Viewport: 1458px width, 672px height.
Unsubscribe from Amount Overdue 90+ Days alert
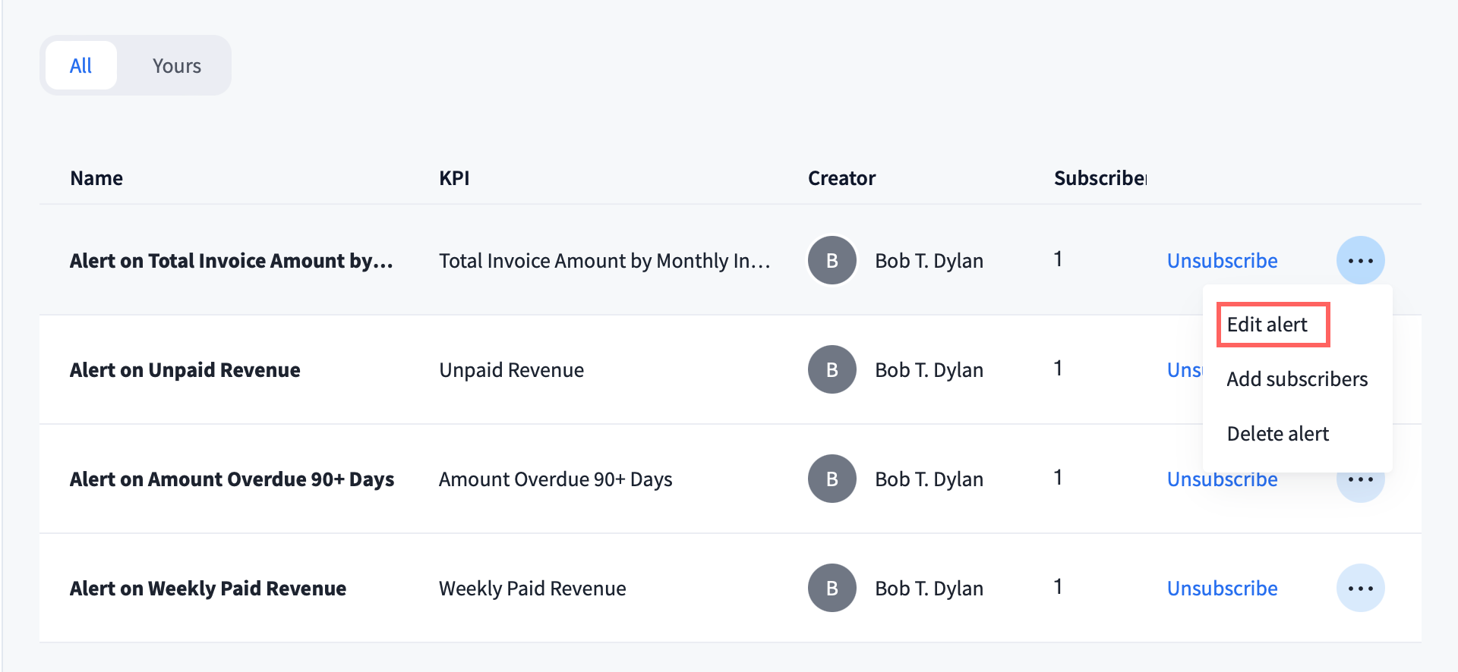point(1222,481)
